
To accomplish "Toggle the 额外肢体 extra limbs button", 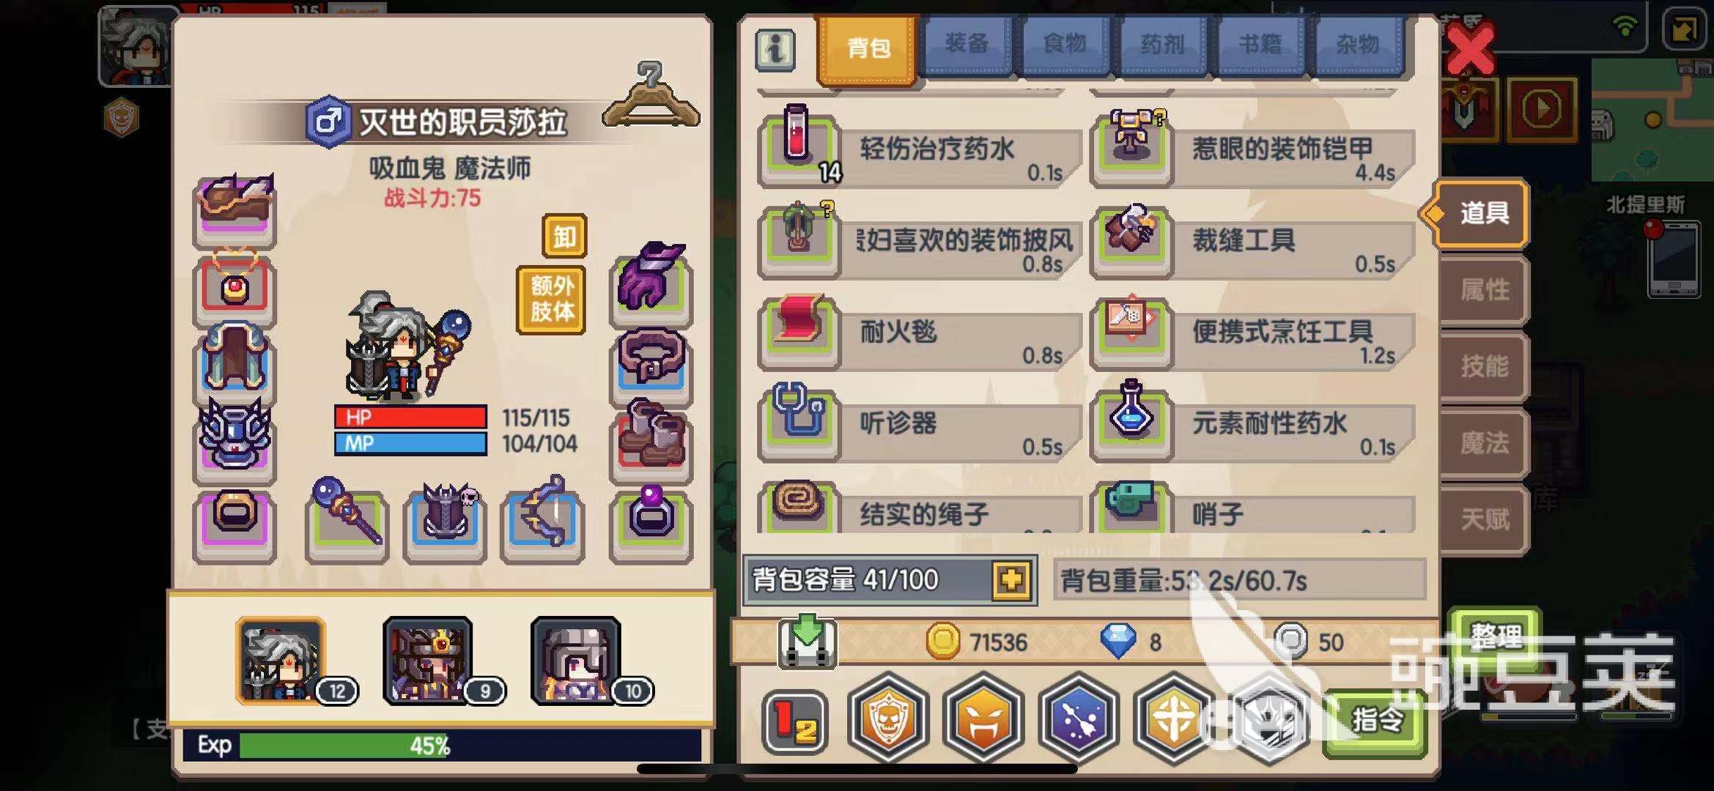I will (552, 300).
